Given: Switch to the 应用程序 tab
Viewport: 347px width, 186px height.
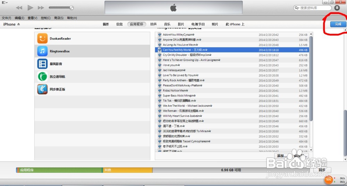Looking at the screenshot, I should coord(136,24).
